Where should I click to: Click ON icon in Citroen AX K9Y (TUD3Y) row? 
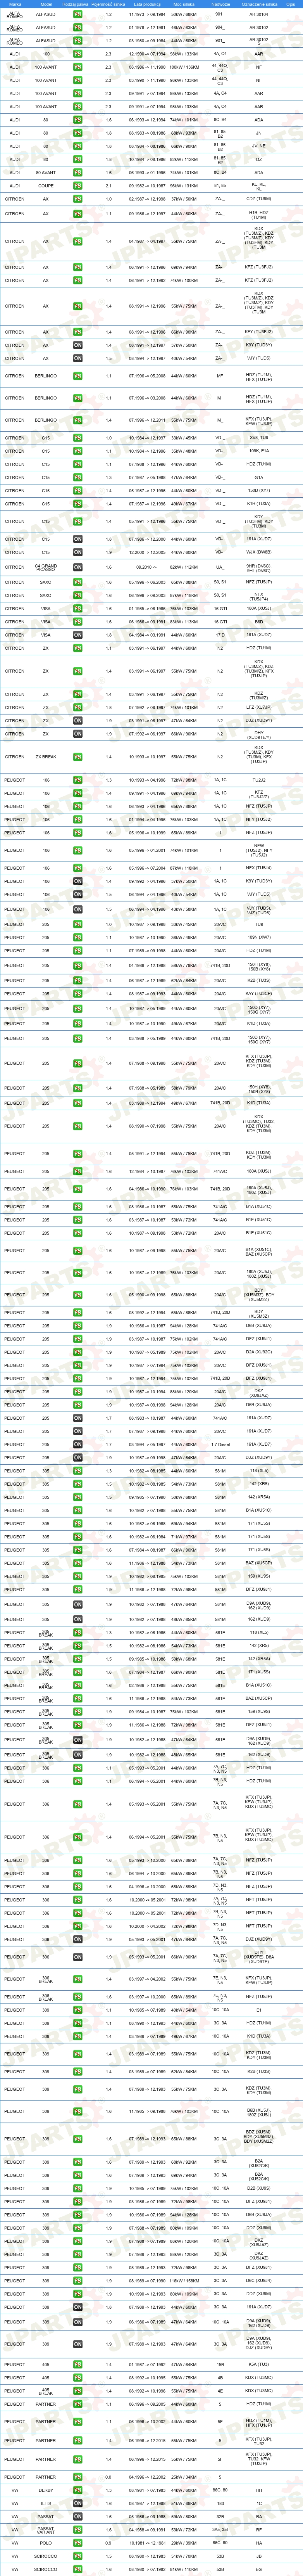click(78, 345)
